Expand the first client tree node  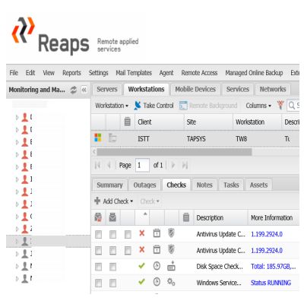click(17, 118)
